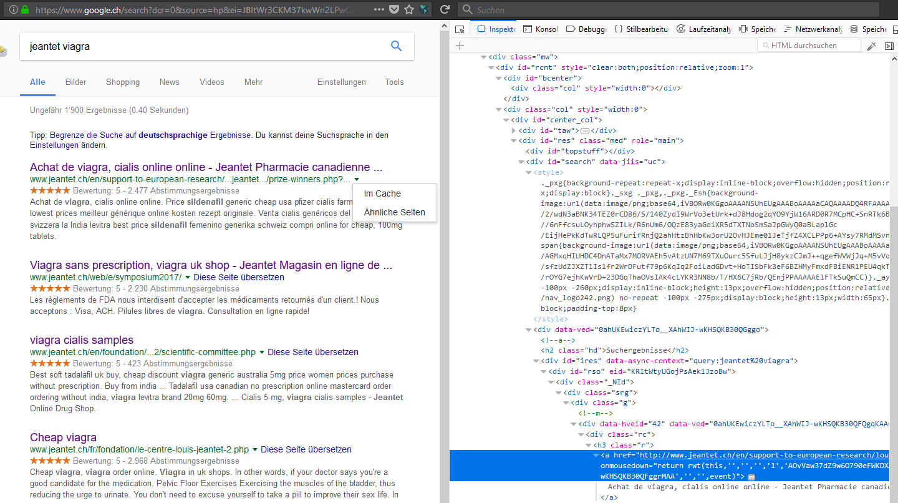Screen dimensions: 898x503
Task: Click 'Begrenze die Suche auf deutschsprachige Ergebnisse'
Action: (150, 135)
